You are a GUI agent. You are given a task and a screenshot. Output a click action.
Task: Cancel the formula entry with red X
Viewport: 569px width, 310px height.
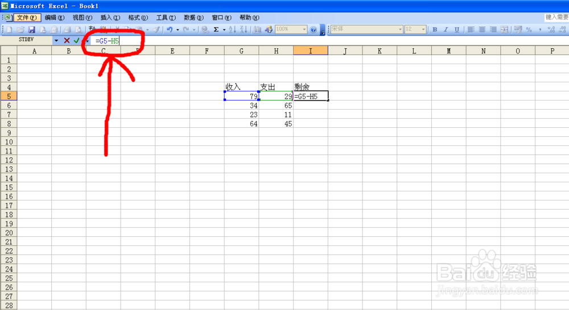click(67, 40)
